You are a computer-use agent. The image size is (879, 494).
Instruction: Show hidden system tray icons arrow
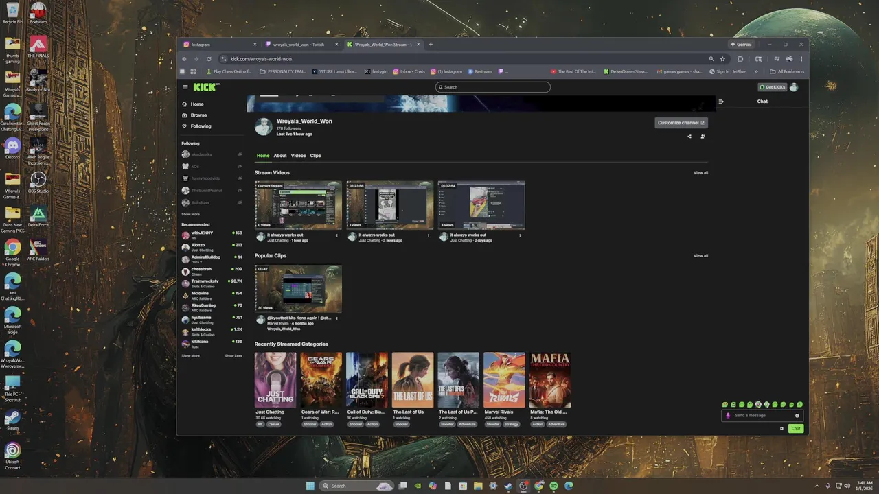[817, 486]
